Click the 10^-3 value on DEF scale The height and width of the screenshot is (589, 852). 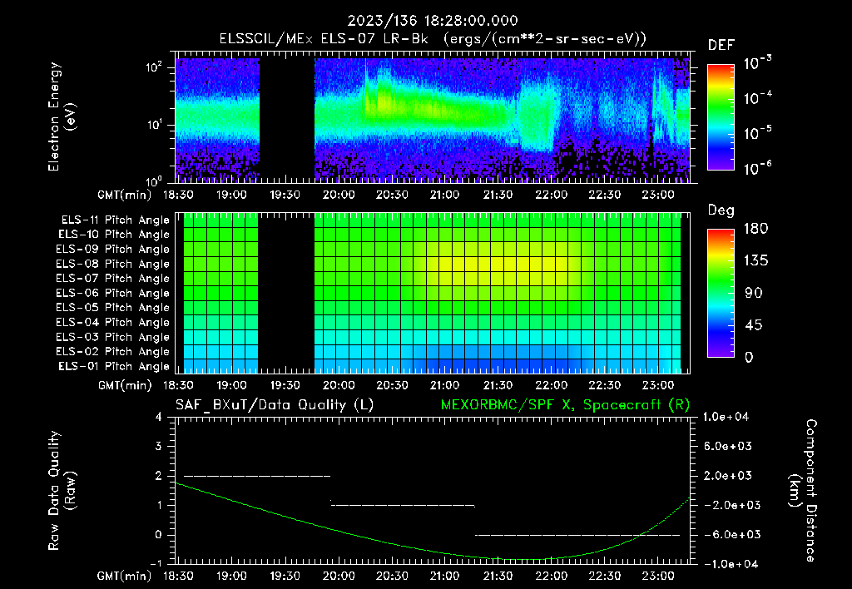click(x=757, y=63)
